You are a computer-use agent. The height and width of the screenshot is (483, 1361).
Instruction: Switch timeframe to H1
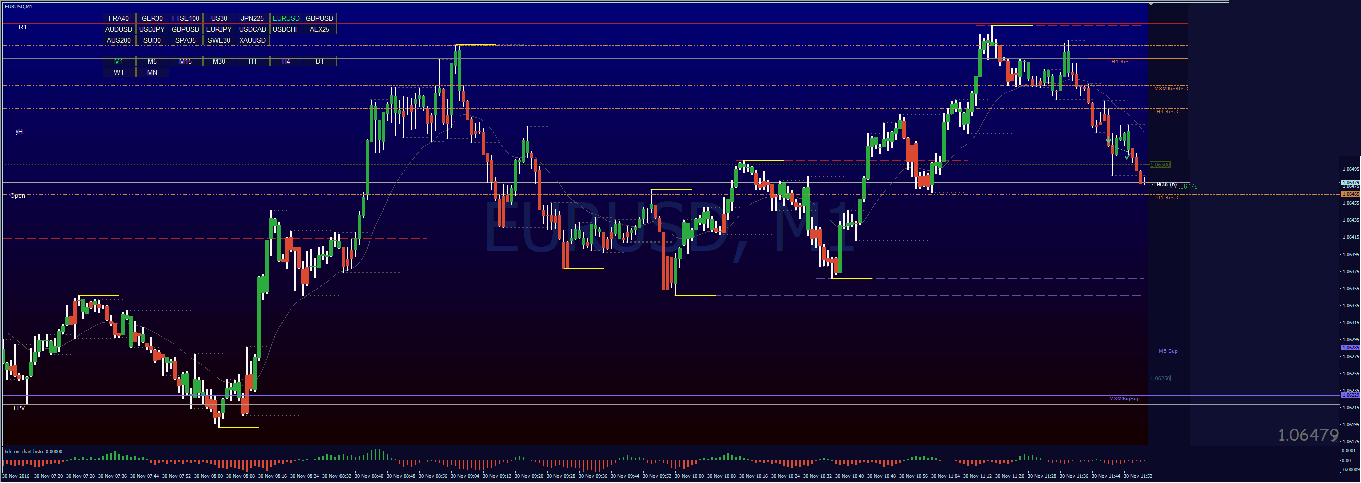tap(252, 61)
